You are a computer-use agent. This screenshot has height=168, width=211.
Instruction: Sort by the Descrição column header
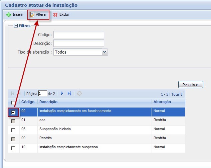click(x=48, y=102)
